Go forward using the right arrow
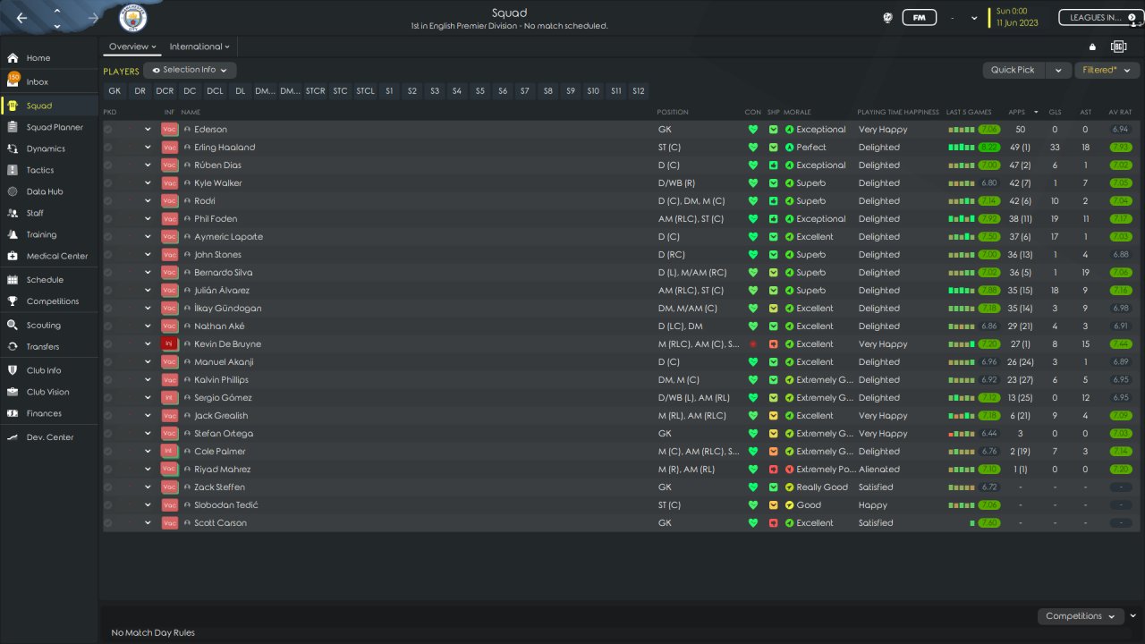 pos(94,18)
